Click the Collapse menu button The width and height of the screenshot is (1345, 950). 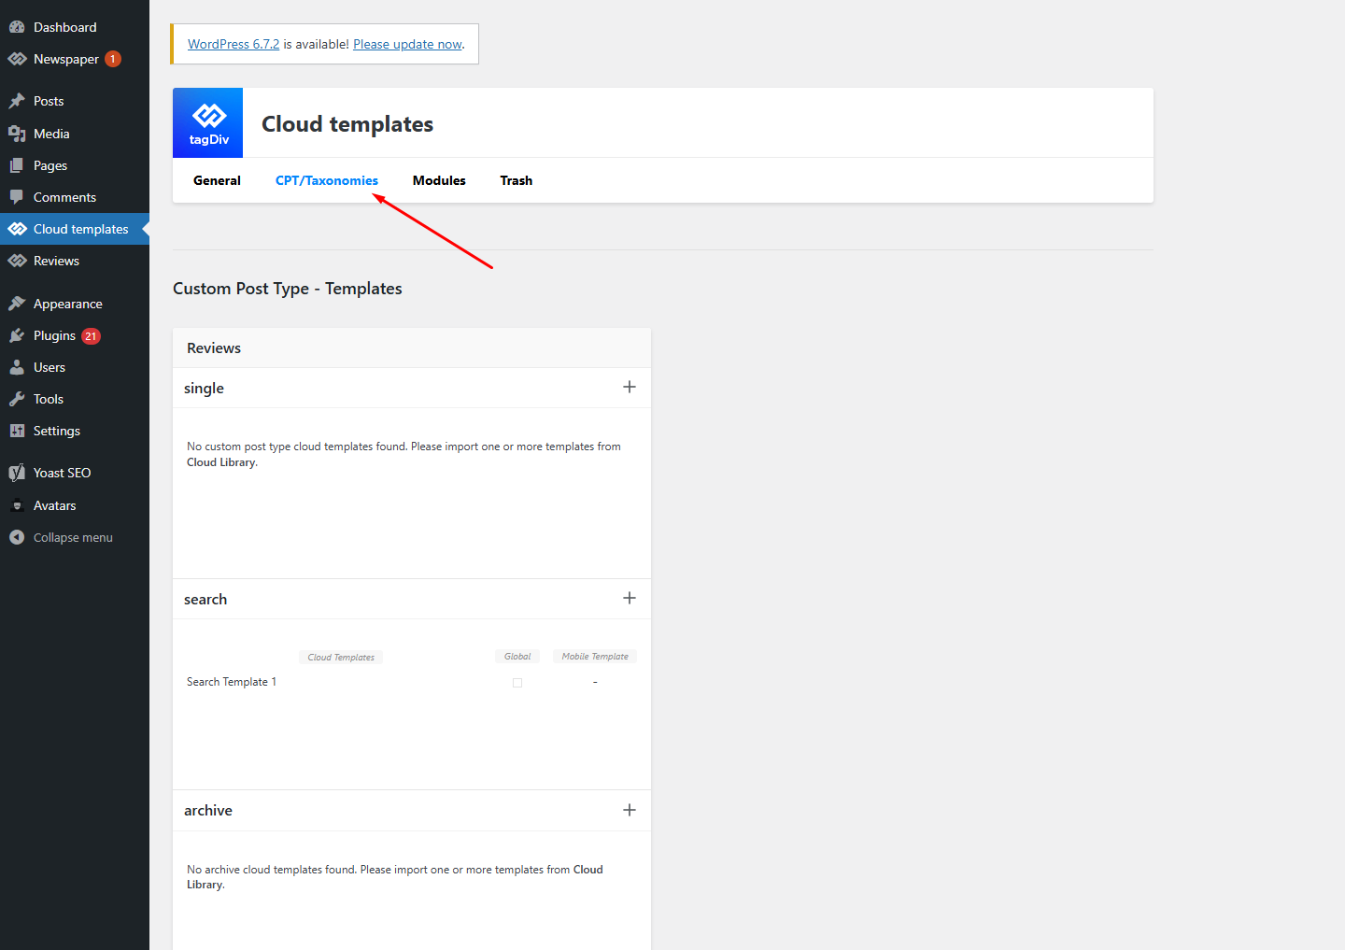coord(75,537)
